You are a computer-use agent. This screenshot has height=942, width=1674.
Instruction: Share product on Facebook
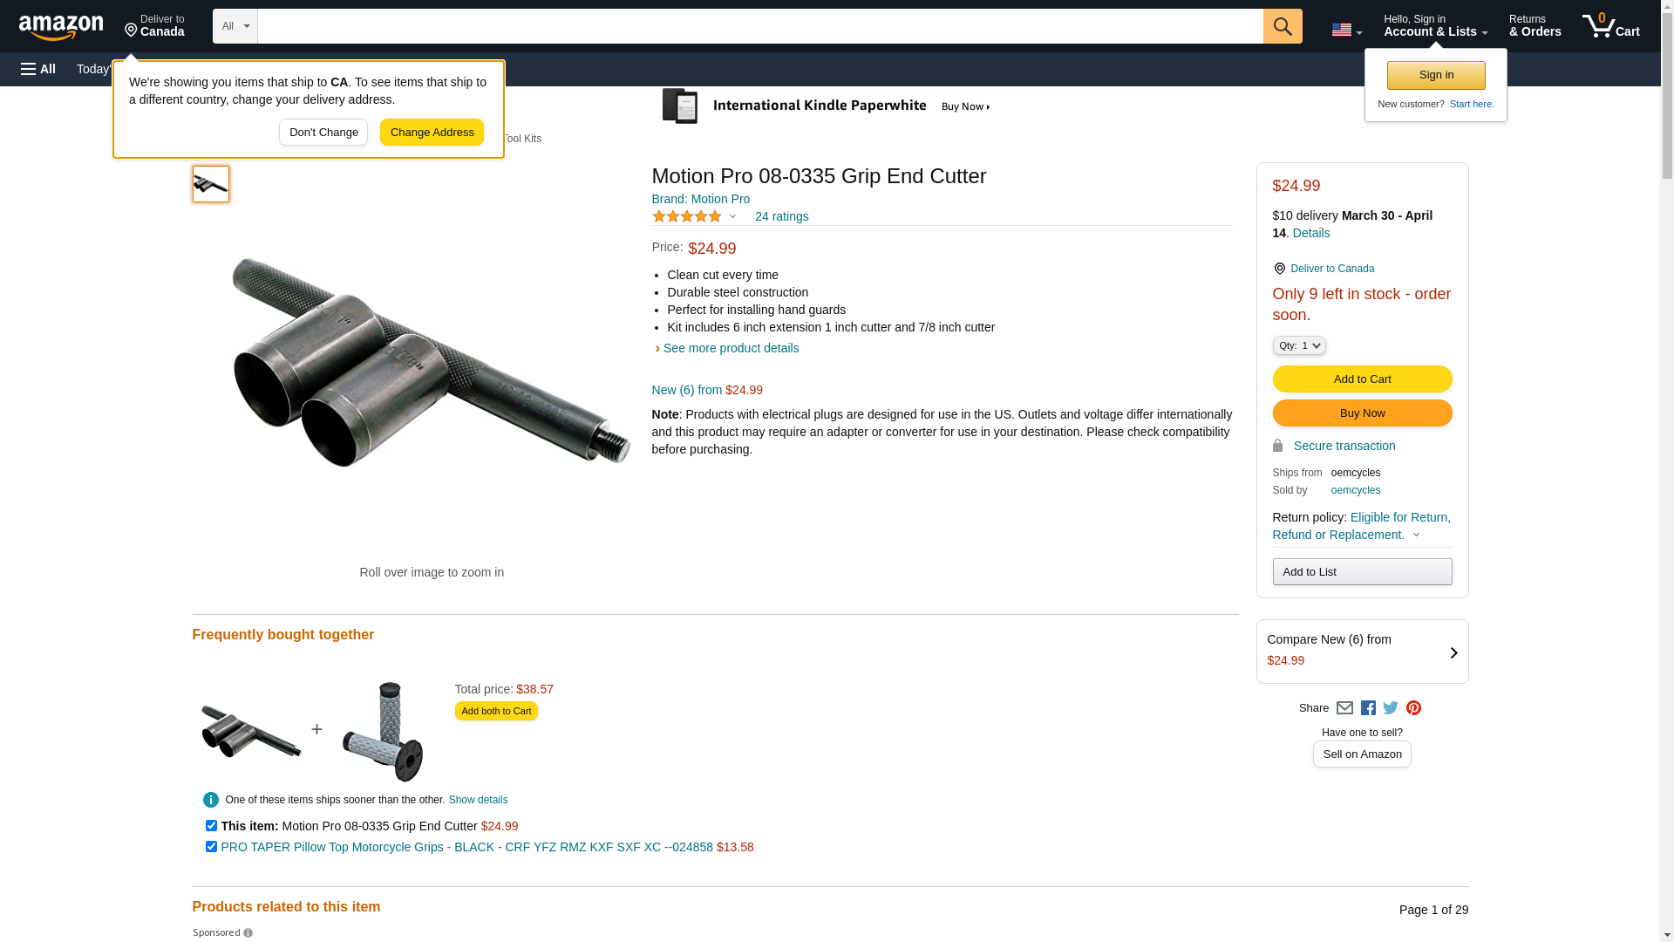[x=1368, y=708]
